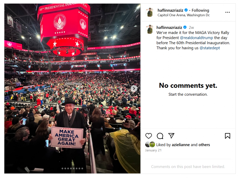The image size is (241, 178).
Task: Go to next photo with carousel arrow
Action: [x=134, y=89]
